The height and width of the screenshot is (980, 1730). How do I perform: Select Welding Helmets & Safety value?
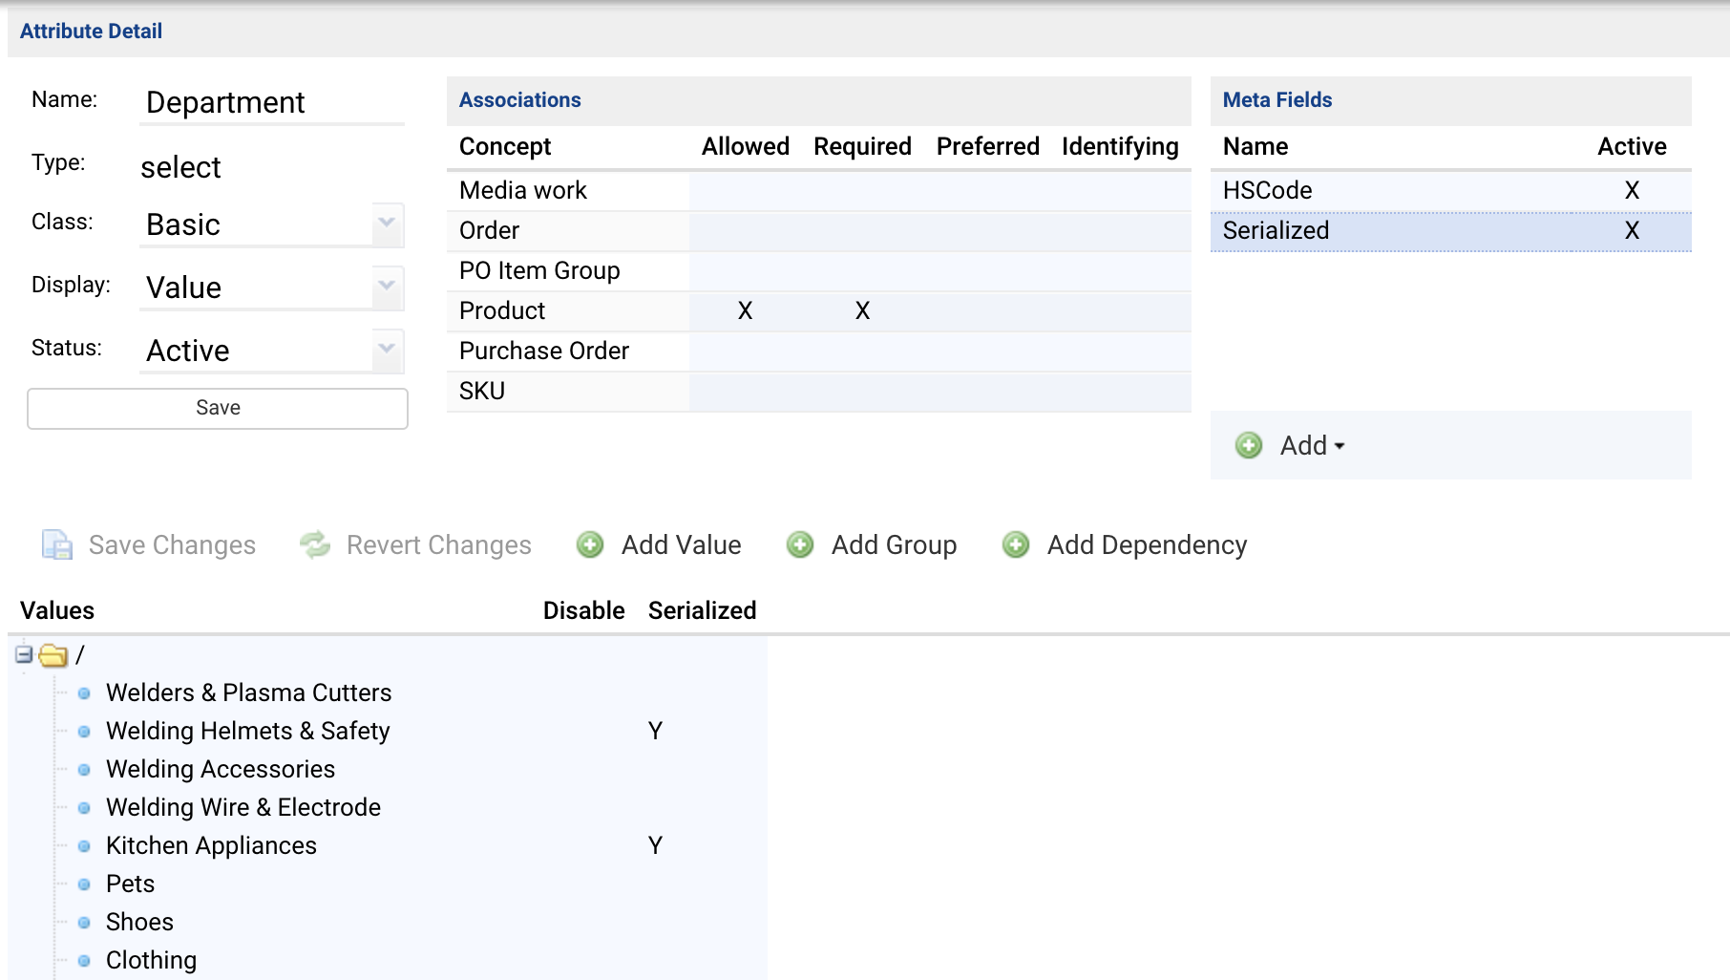point(247,731)
